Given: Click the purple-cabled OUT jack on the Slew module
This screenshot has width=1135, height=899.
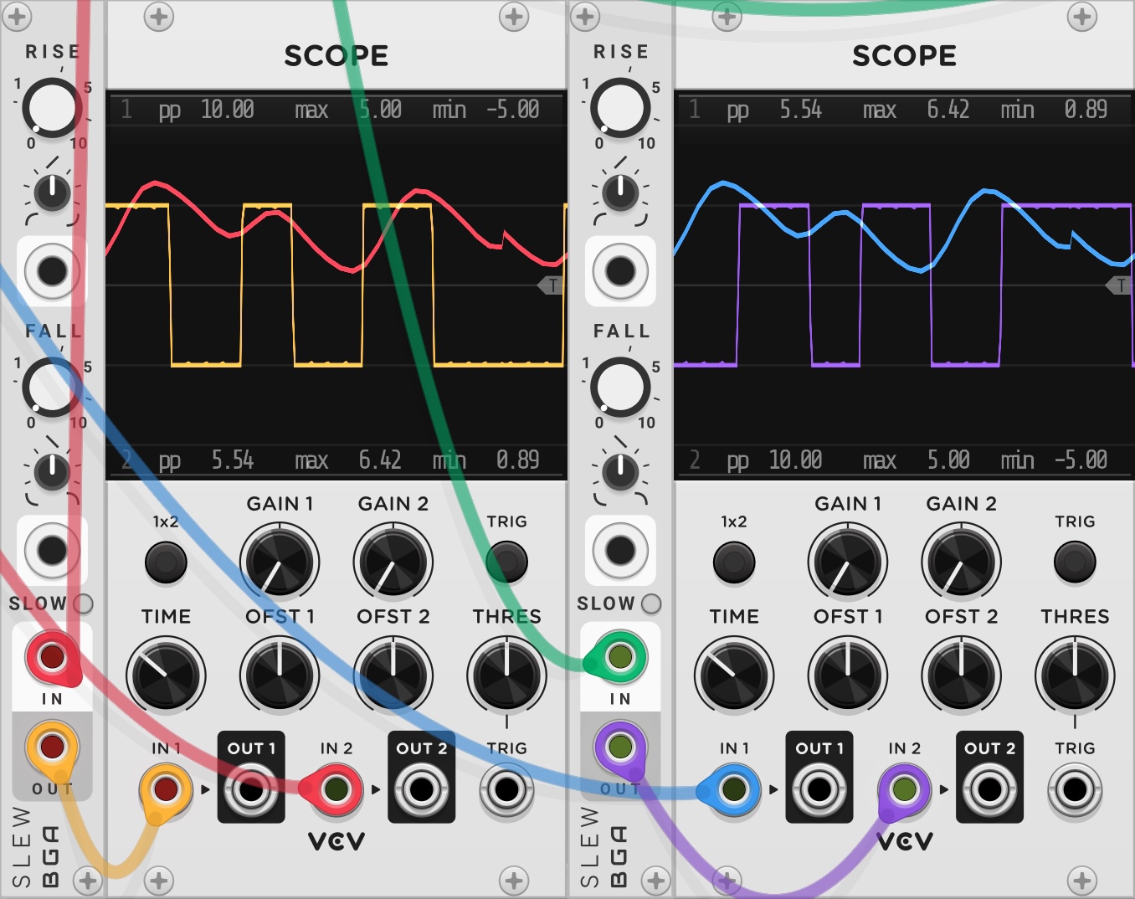Looking at the screenshot, I should pyautogui.click(x=619, y=746).
